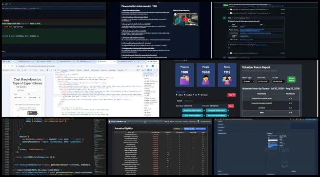The image size is (320, 177).
Task: Switch to DevTools Application tab
Action: [x=112, y=70]
